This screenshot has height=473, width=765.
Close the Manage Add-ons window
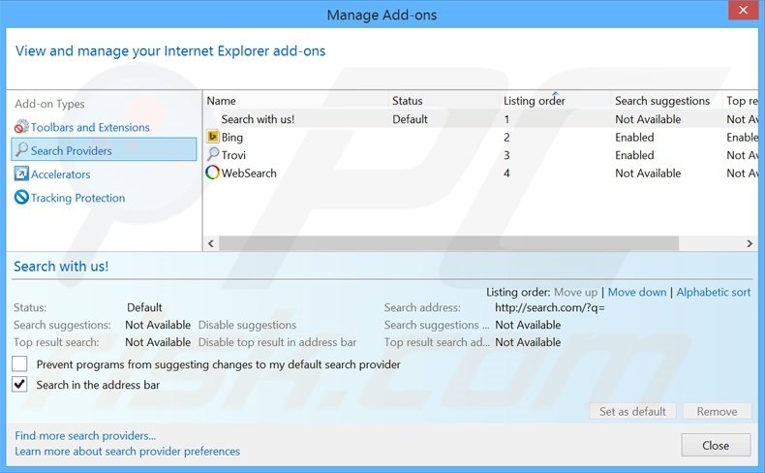tap(743, 10)
